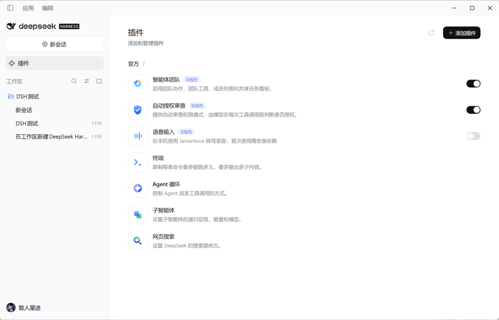499x320 pixels.
Task: Click the 子智能体 plugin icon
Action: [138, 215]
